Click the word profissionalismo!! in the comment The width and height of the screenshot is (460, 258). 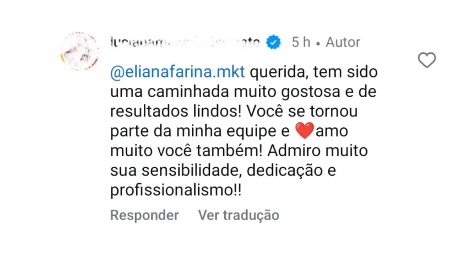pyautogui.click(x=176, y=190)
